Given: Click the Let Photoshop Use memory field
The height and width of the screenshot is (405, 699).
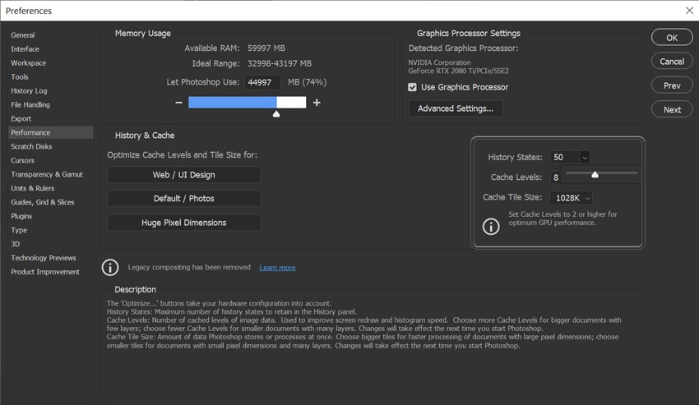Looking at the screenshot, I should pos(262,82).
